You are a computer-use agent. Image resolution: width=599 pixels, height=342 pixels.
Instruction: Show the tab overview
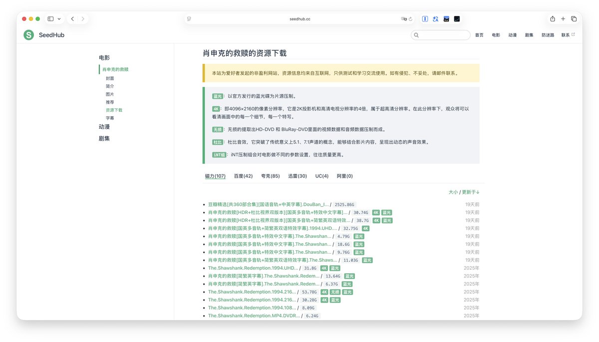click(574, 19)
